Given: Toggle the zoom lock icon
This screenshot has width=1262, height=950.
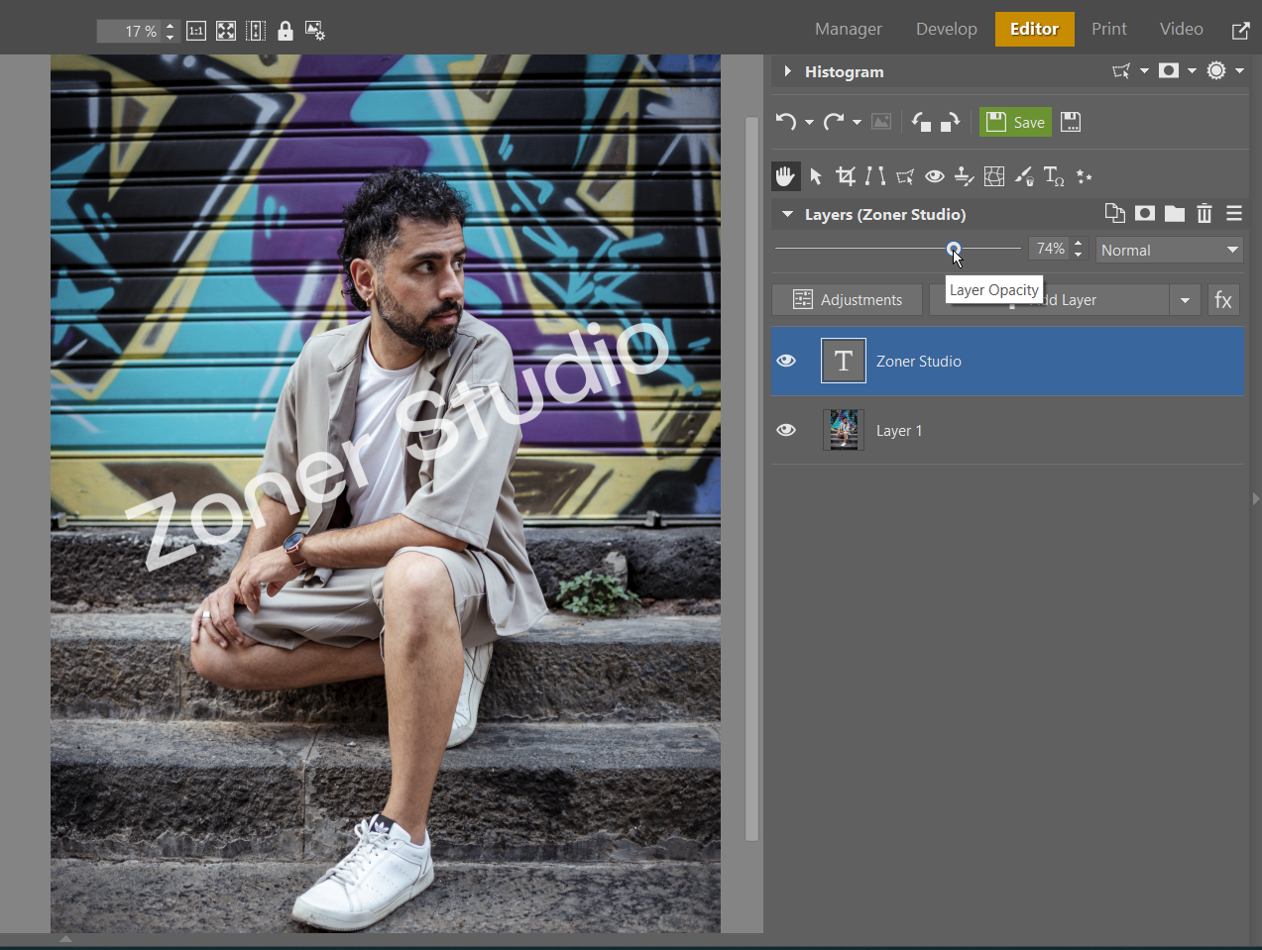Looking at the screenshot, I should pos(286,31).
